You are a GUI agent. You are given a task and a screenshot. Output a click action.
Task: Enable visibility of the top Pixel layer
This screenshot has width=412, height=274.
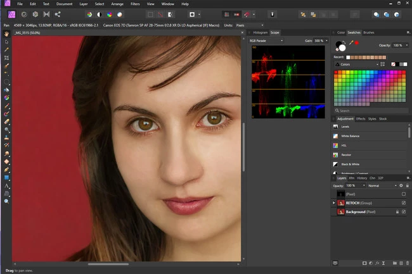(403, 194)
